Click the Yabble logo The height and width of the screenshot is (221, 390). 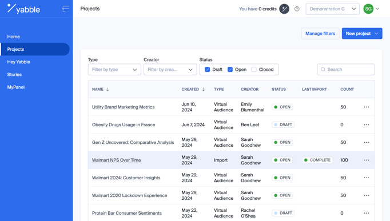[x=23, y=9]
